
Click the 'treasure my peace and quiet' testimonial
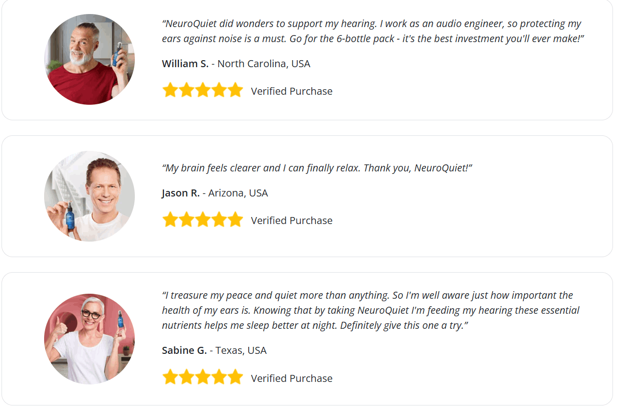pyautogui.click(x=370, y=310)
